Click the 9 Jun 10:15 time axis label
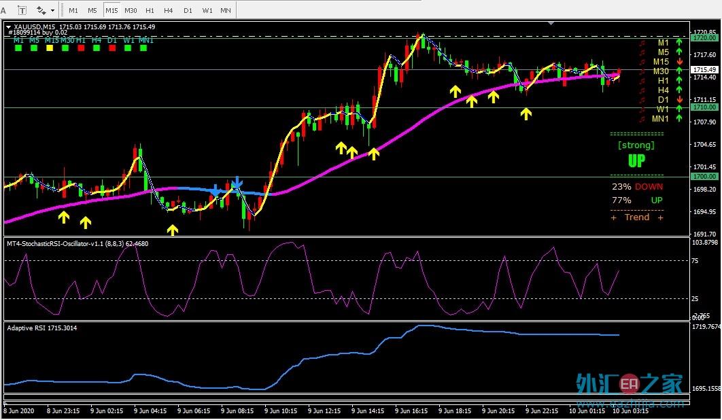 coord(280,410)
